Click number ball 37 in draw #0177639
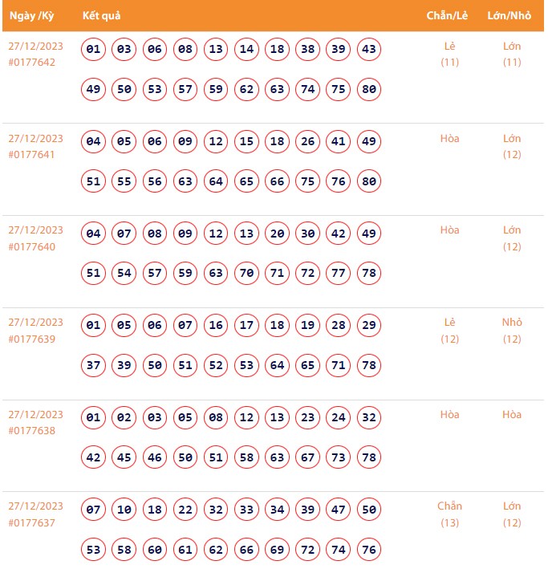Image resolution: width=548 pixels, height=577 pixels. pyautogui.click(x=94, y=365)
